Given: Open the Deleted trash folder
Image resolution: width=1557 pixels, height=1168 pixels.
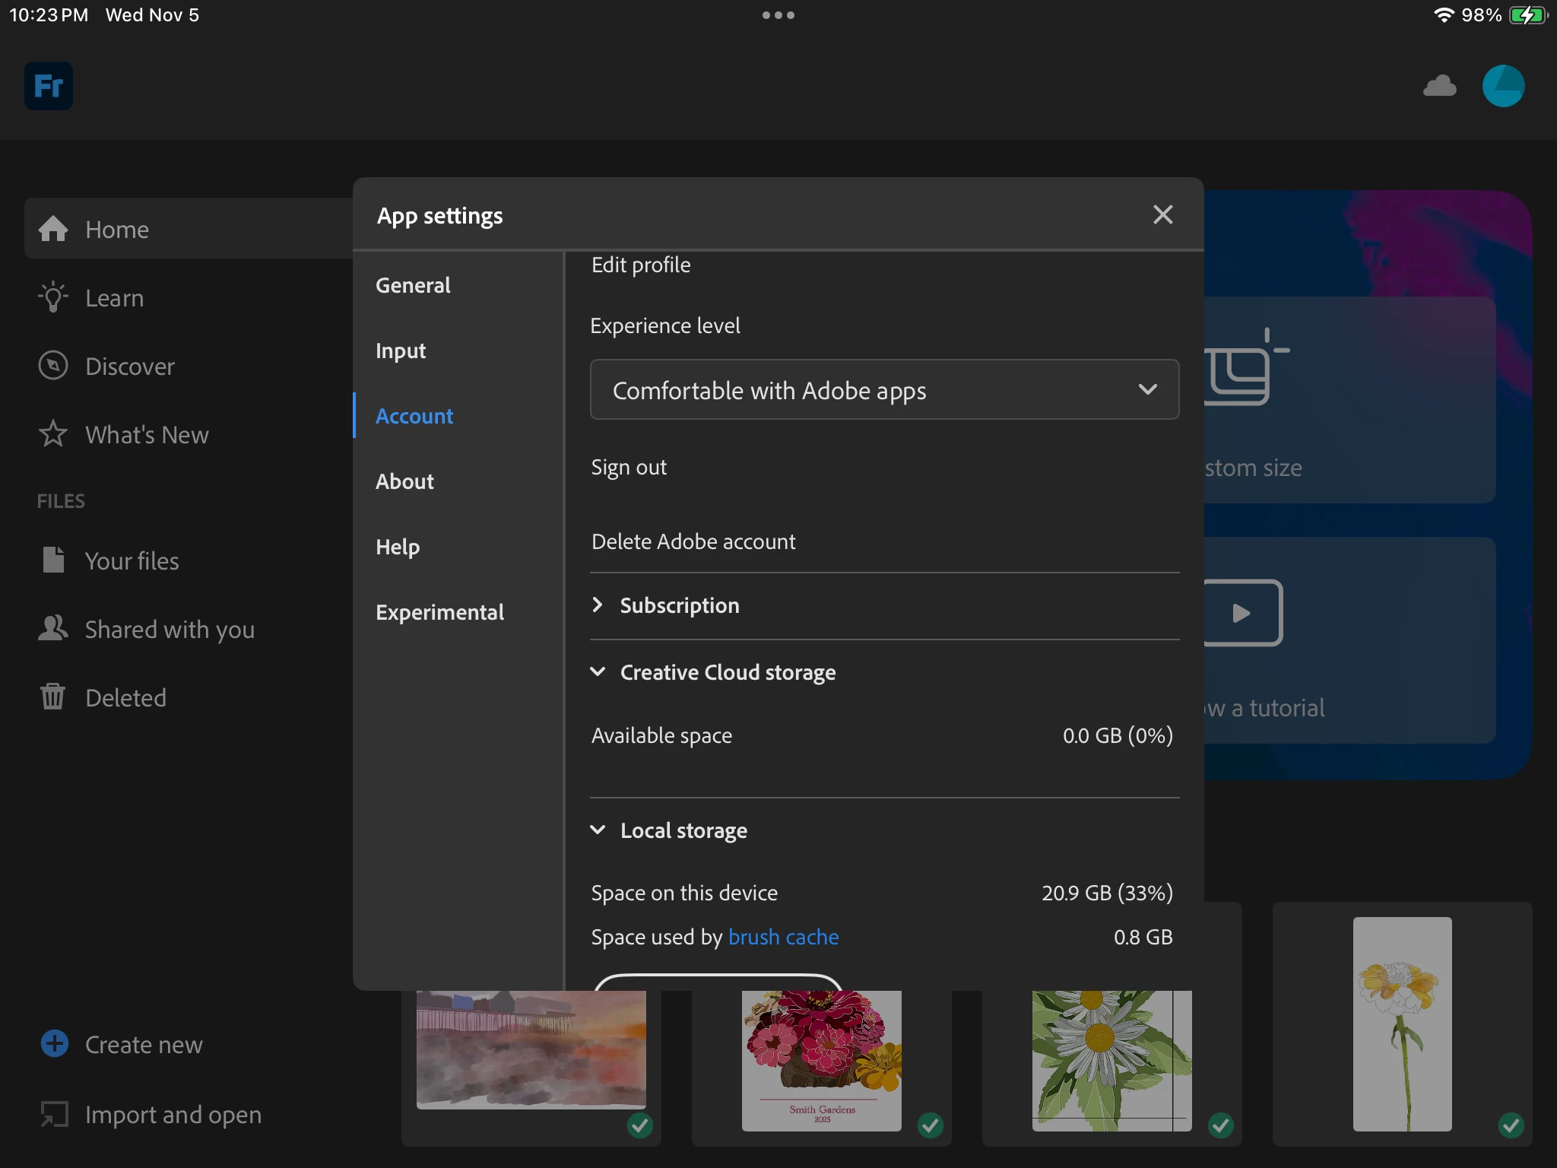Looking at the screenshot, I should (125, 697).
